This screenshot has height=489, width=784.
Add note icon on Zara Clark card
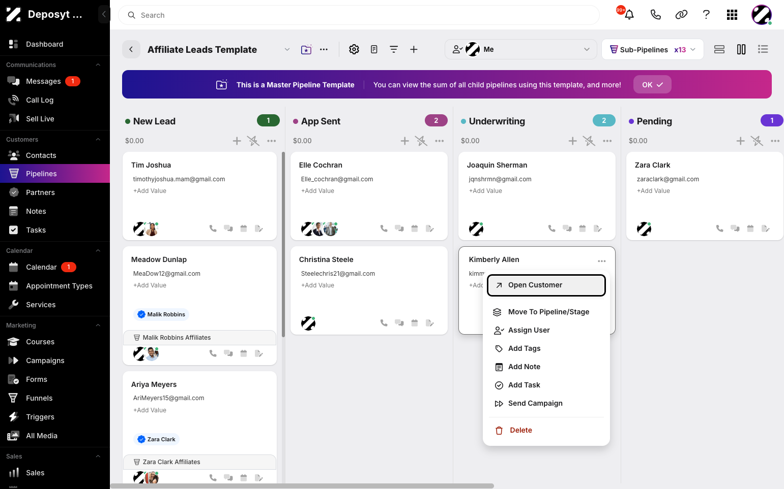(x=766, y=229)
